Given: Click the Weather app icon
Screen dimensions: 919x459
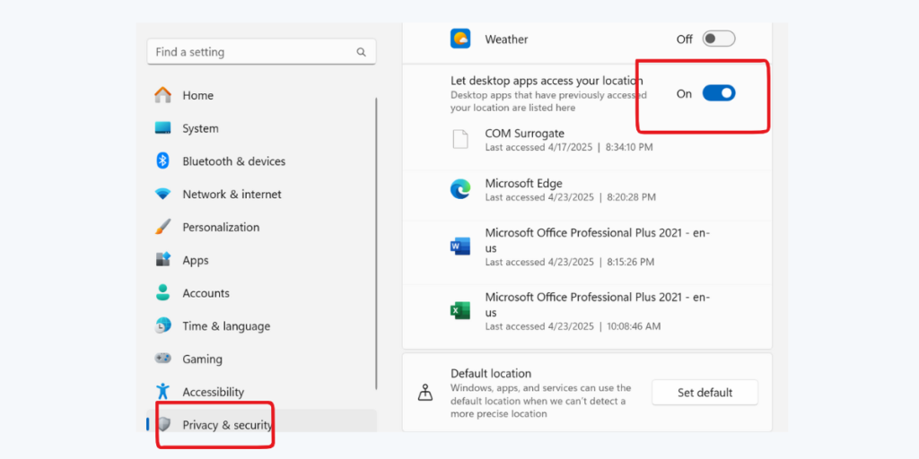Looking at the screenshot, I should coord(460,39).
